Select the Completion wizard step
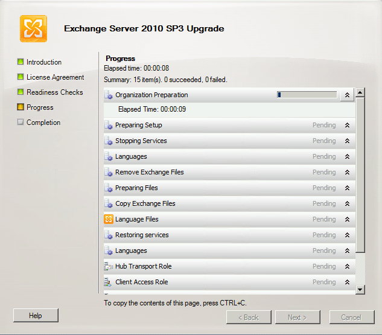Screen dimensions: 382x335 pyautogui.click(x=43, y=123)
